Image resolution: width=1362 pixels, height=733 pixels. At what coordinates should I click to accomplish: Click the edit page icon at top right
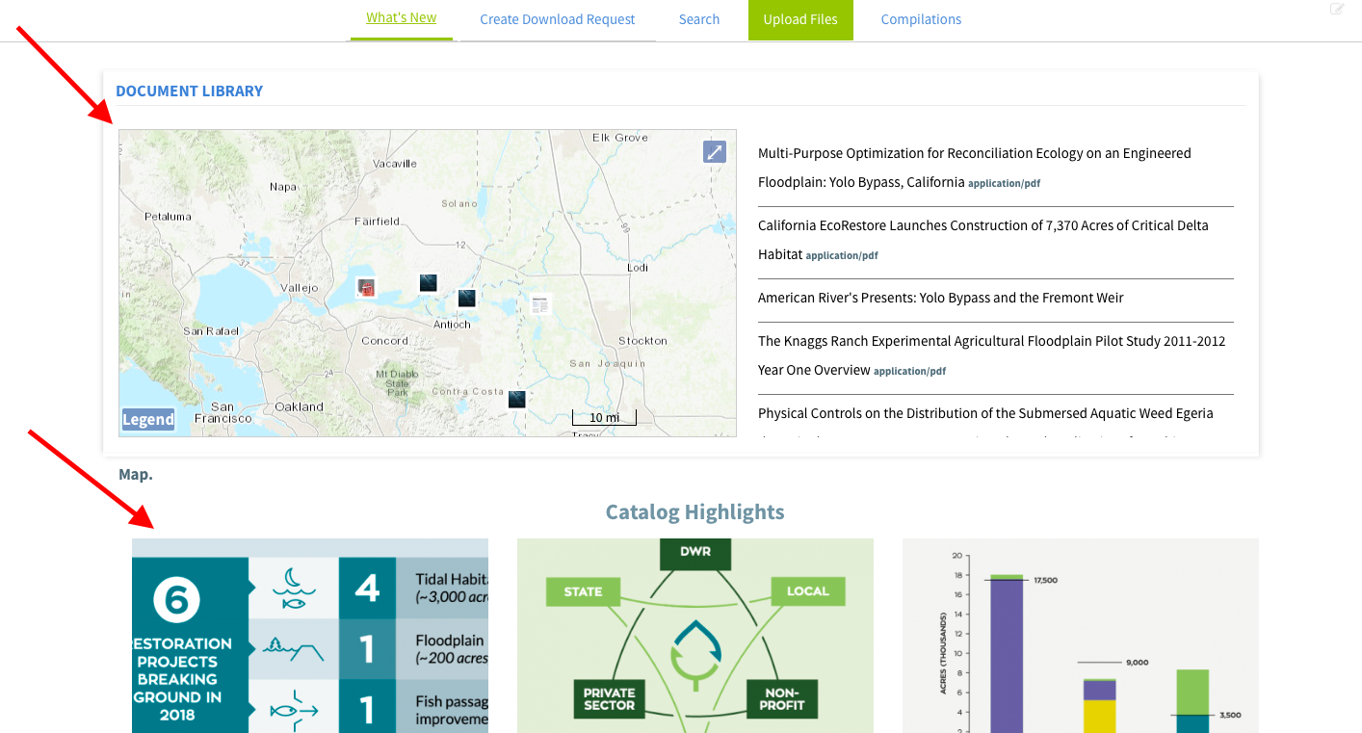pyautogui.click(x=1337, y=10)
